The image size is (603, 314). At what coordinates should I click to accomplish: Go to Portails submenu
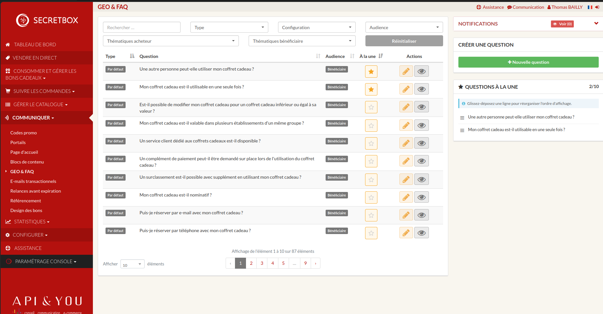coord(18,142)
